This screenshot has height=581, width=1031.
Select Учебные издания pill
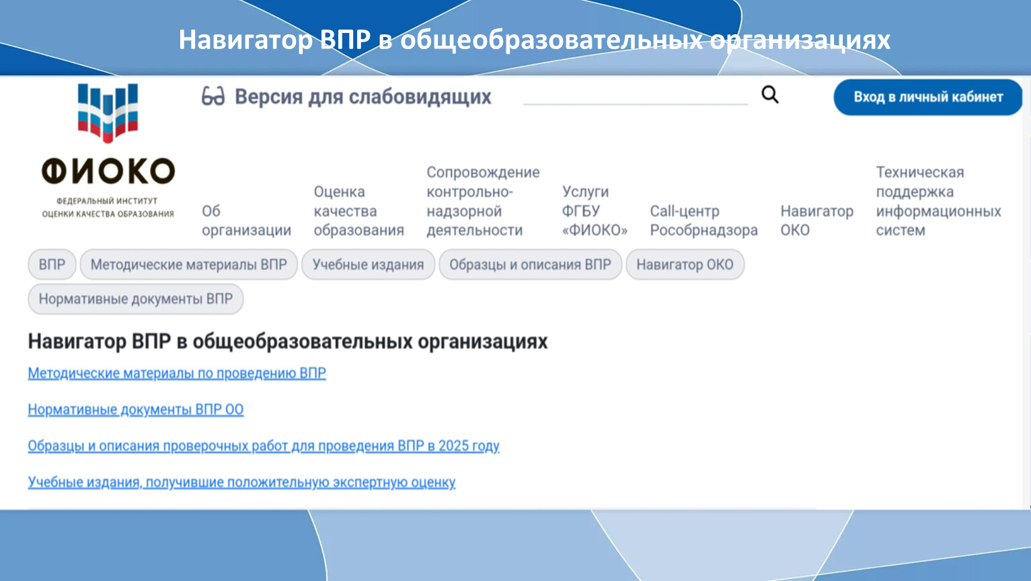click(x=368, y=264)
